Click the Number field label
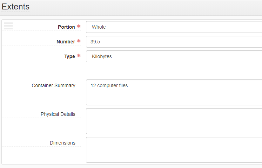This screenshot has height=168, width=262. [66, 42]
